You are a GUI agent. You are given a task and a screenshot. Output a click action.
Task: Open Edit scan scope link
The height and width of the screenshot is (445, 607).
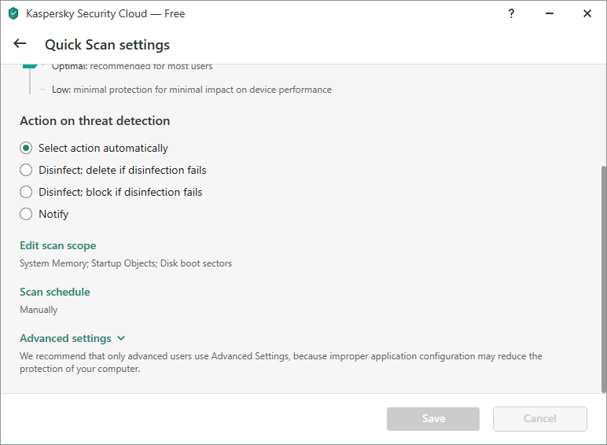tap(58, 246)
